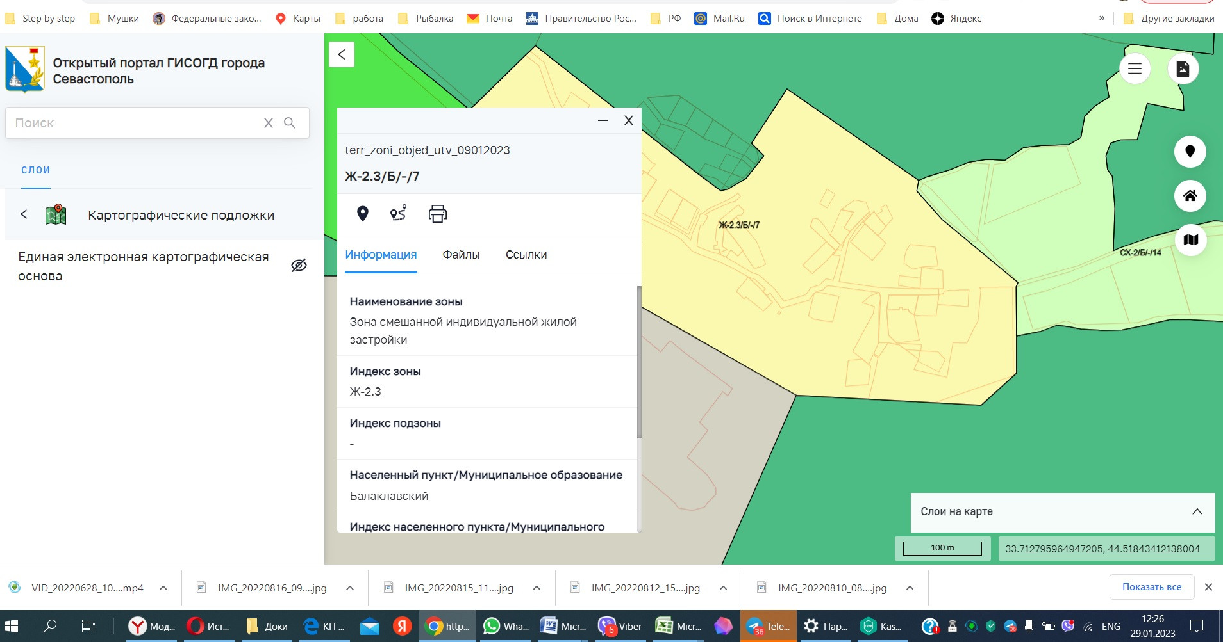Clear the search field with the X icon
The width and height of the screenshot is (1223, 642).
coord(269,123)
